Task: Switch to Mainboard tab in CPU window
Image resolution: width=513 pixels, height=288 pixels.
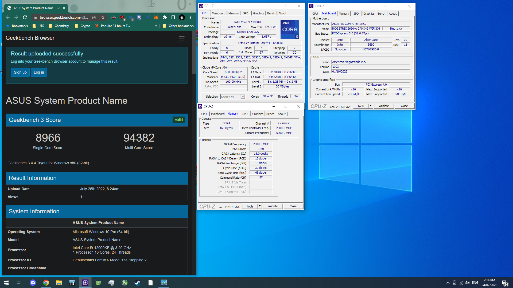Action: point(219,13)
